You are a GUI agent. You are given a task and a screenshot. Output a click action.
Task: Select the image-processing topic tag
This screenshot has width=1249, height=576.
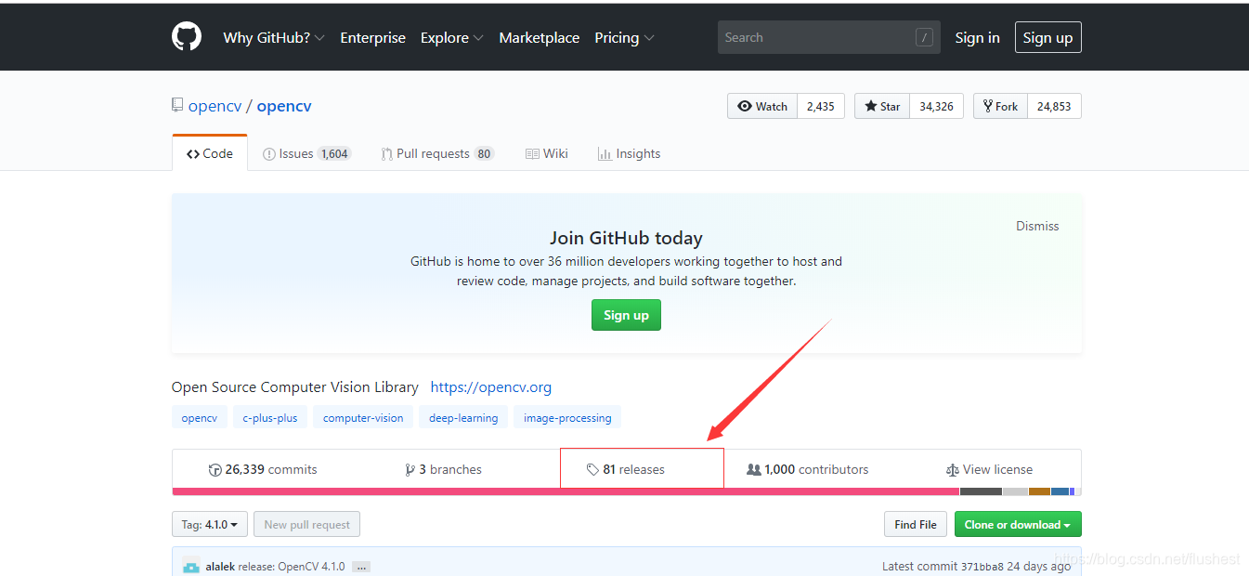(567, 417)
